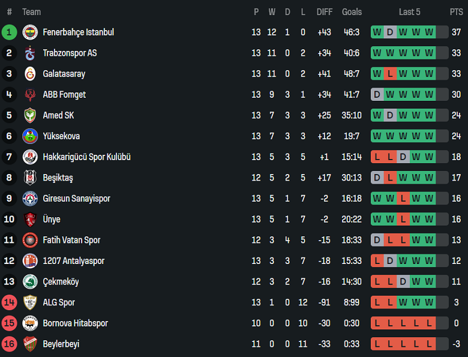Sort table by the PTS column header
The image size is (468, 357).
[x=456, y=12]
